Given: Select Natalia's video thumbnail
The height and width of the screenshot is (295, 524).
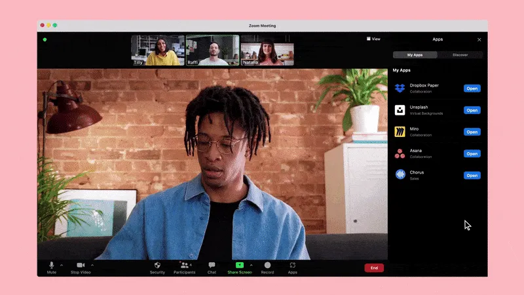Looking at the screenshot, I should click(x=267, y=50).
